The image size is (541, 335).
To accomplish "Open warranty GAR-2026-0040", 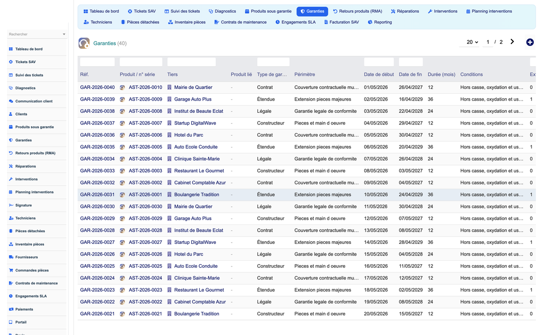I will click(x=97, y=87).
